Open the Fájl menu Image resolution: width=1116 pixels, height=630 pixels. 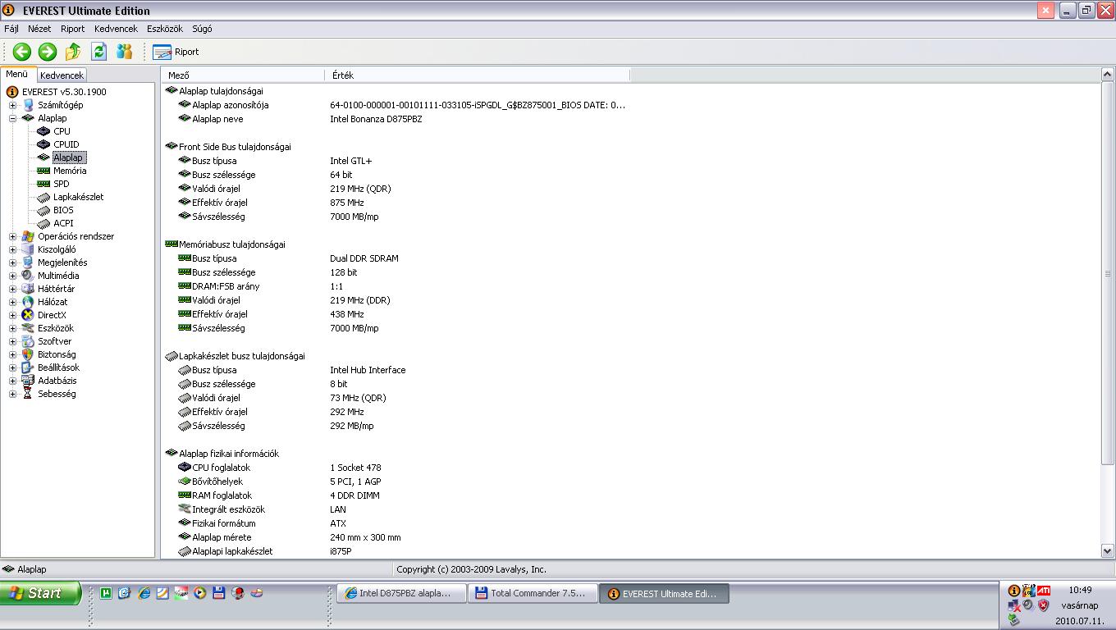11,29
